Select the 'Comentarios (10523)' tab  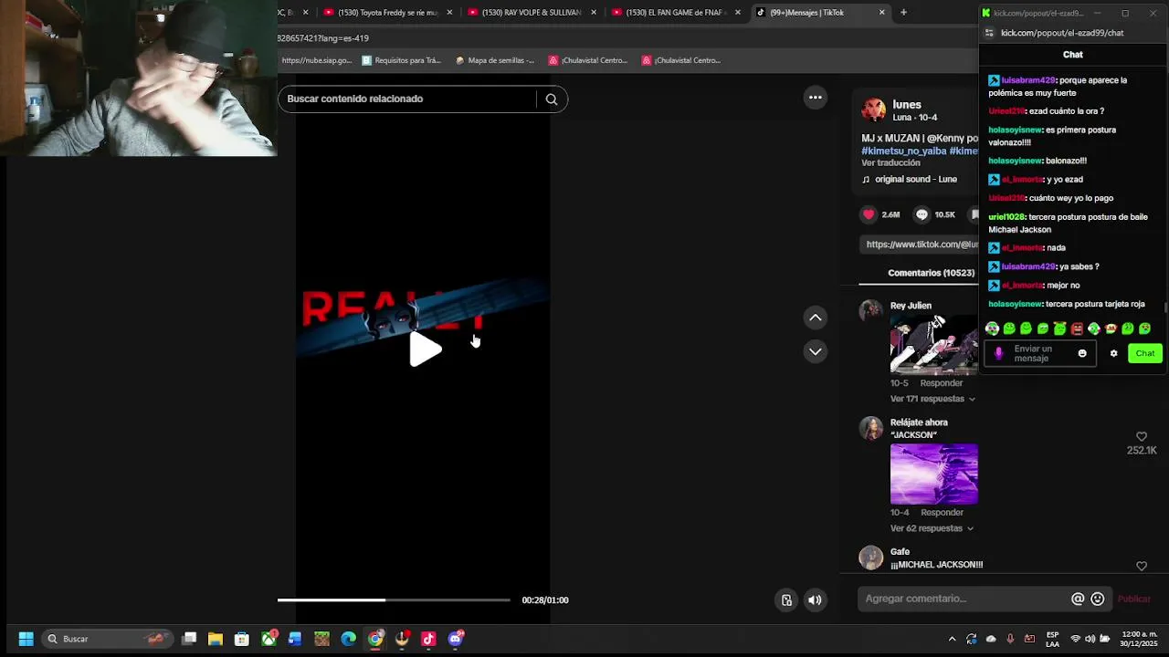pos(931,273)
